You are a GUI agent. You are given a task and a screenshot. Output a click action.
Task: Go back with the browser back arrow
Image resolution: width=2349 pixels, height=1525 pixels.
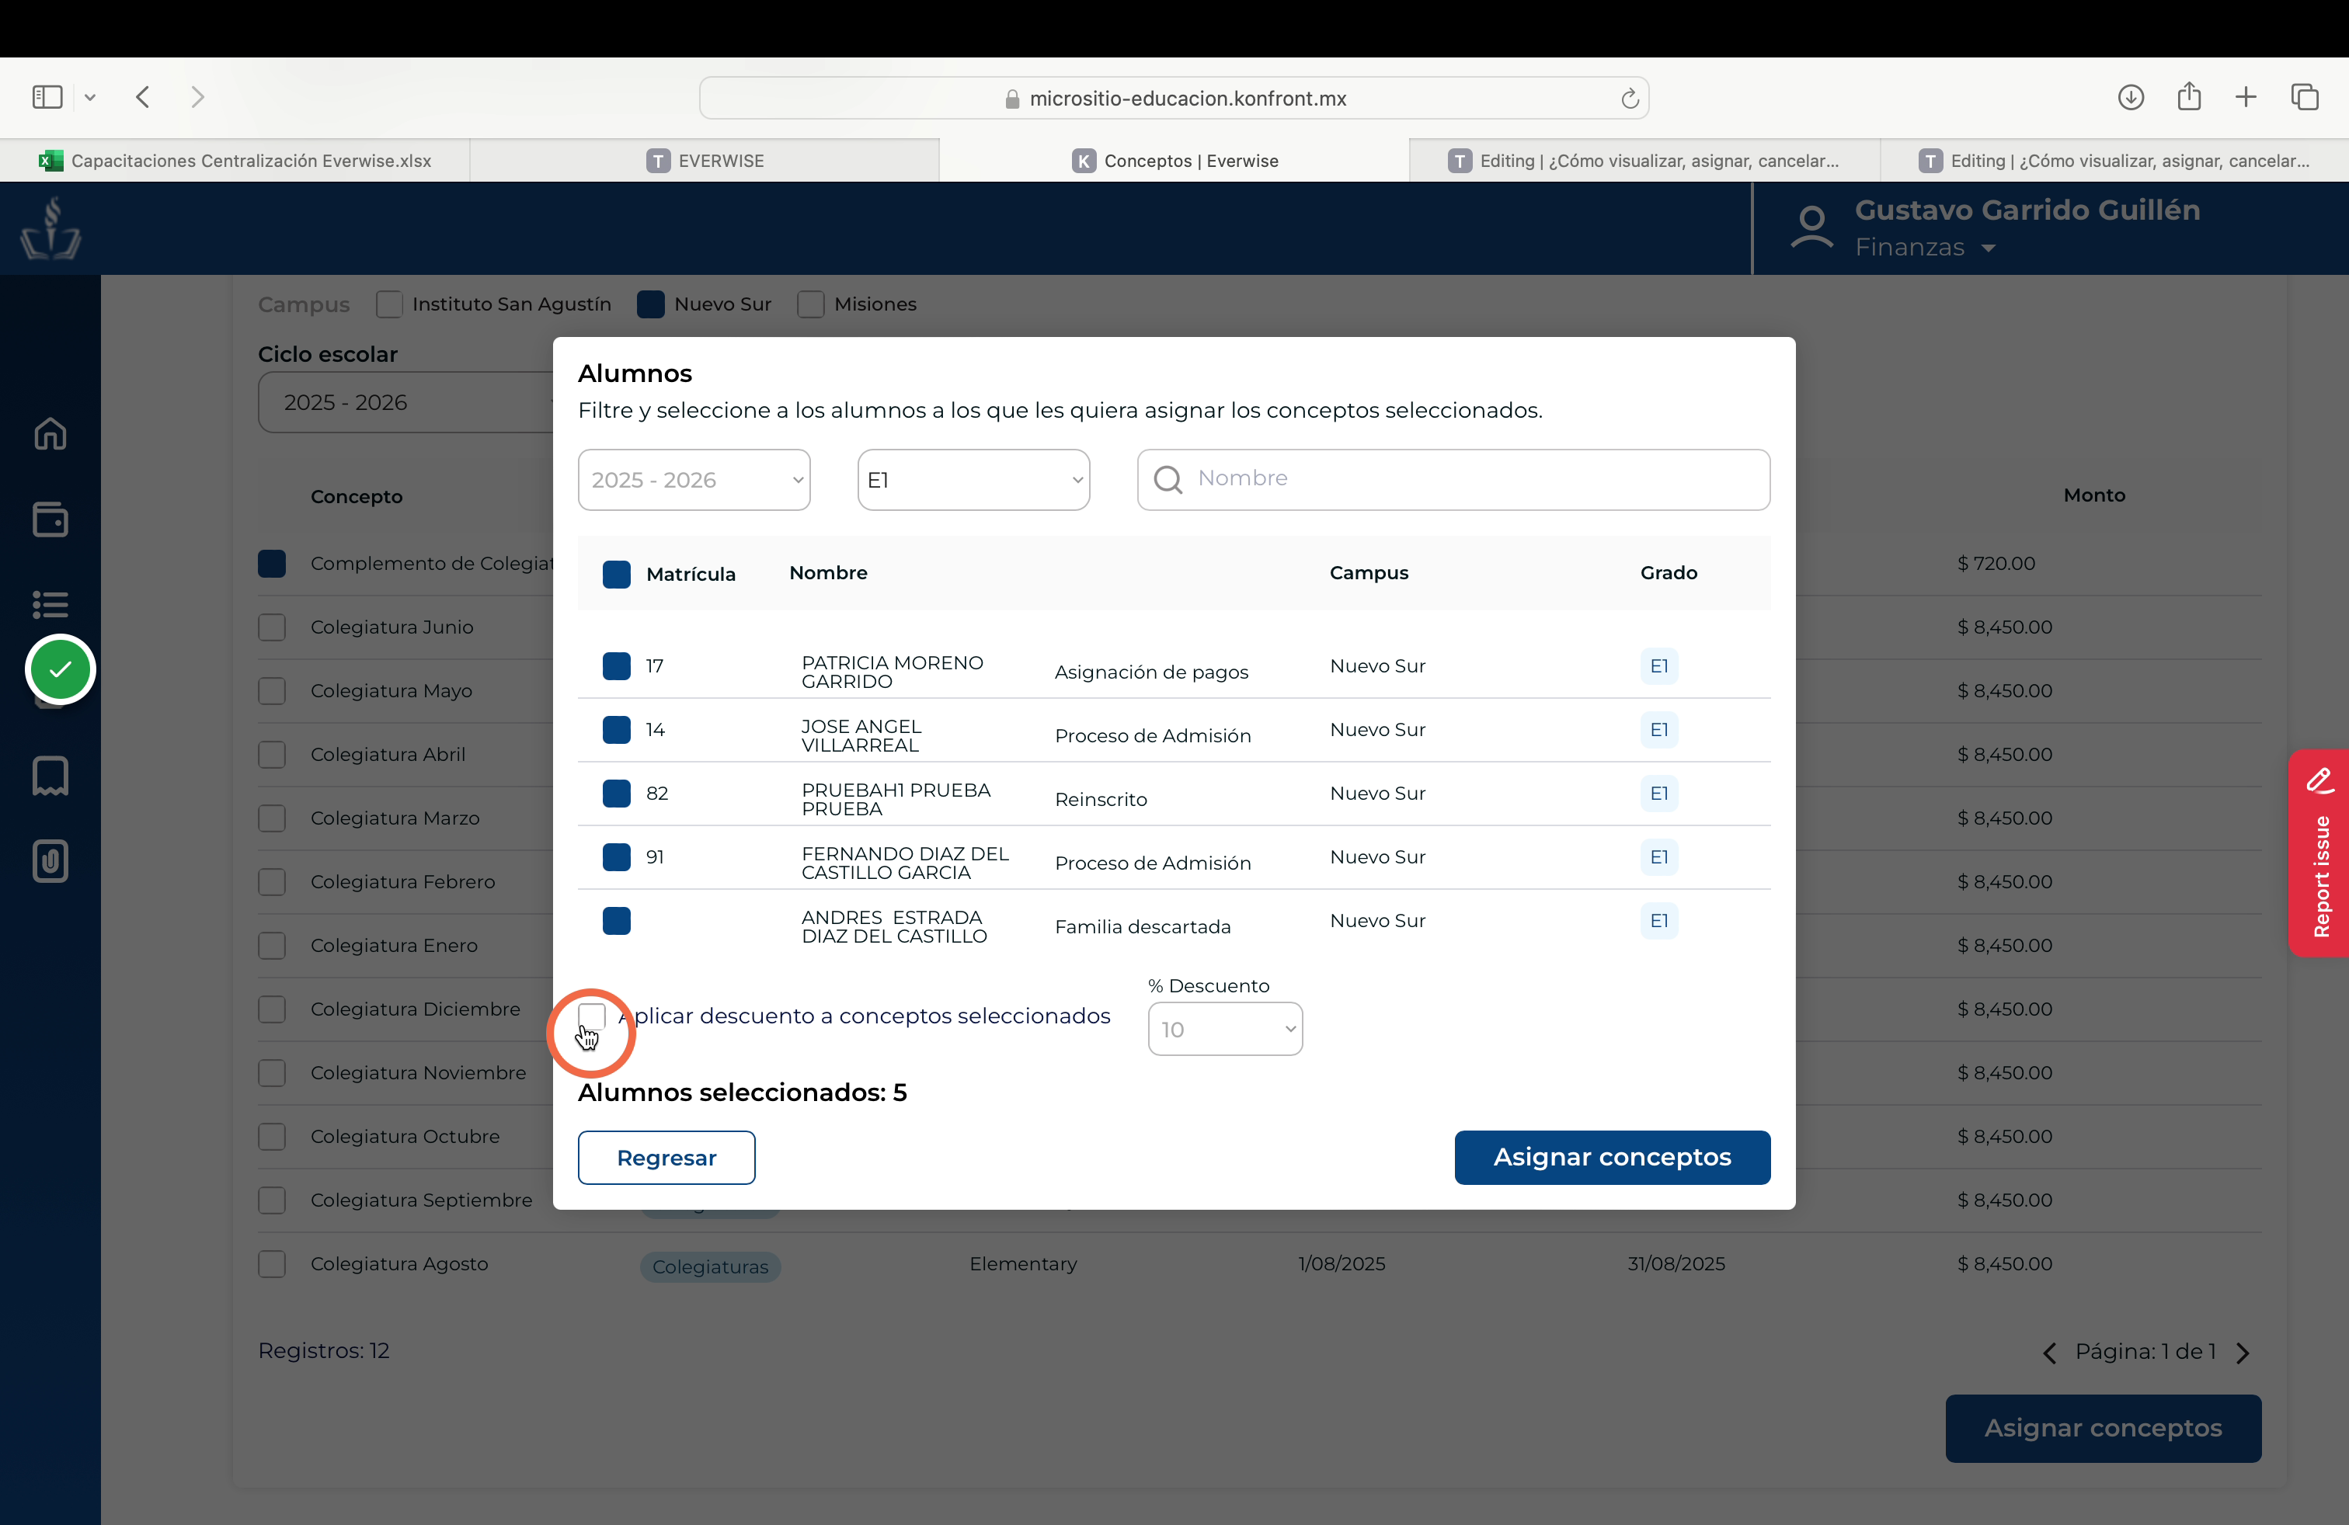click(x=143, y=96)
